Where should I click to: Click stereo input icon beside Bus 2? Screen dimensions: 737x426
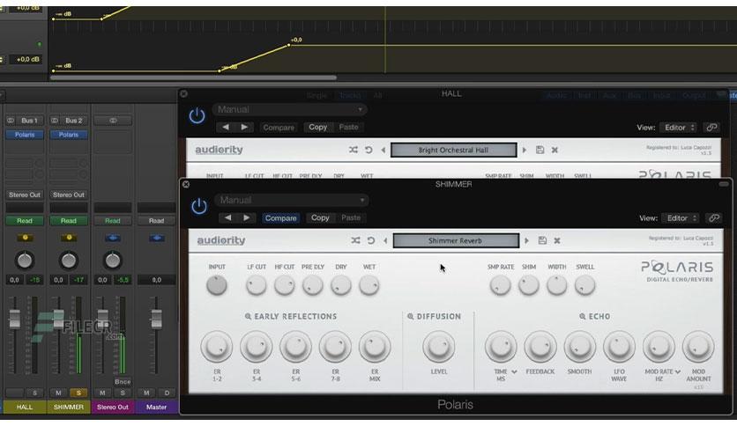(55, 121)
